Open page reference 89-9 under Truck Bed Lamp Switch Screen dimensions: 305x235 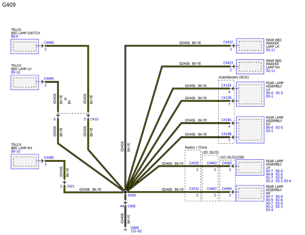tap(15, 37)
